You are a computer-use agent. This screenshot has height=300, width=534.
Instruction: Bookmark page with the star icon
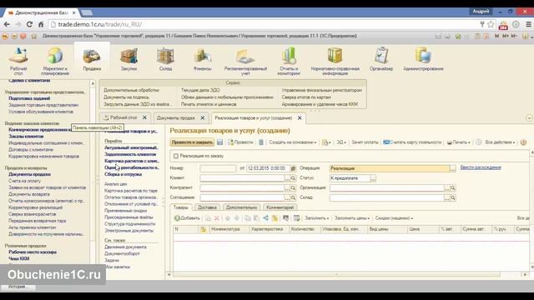click(491, 24)
